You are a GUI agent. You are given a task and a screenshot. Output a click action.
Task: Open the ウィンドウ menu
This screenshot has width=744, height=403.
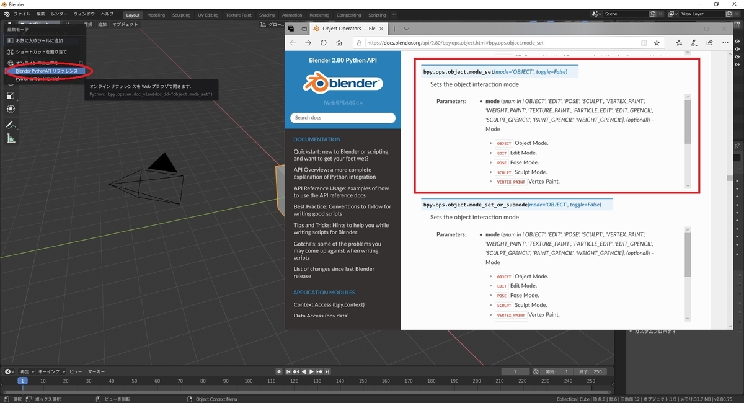(x=84, y=14)
